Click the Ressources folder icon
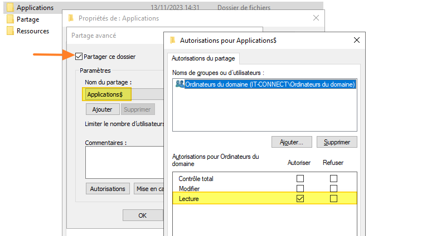This screenshot has height=236, width=446. point(10,31)
